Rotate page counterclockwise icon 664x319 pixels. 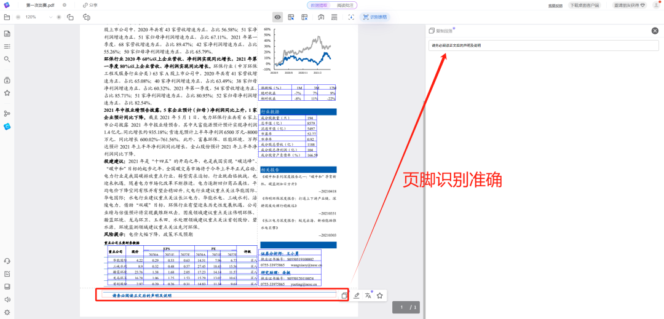(x=70, y=17)
